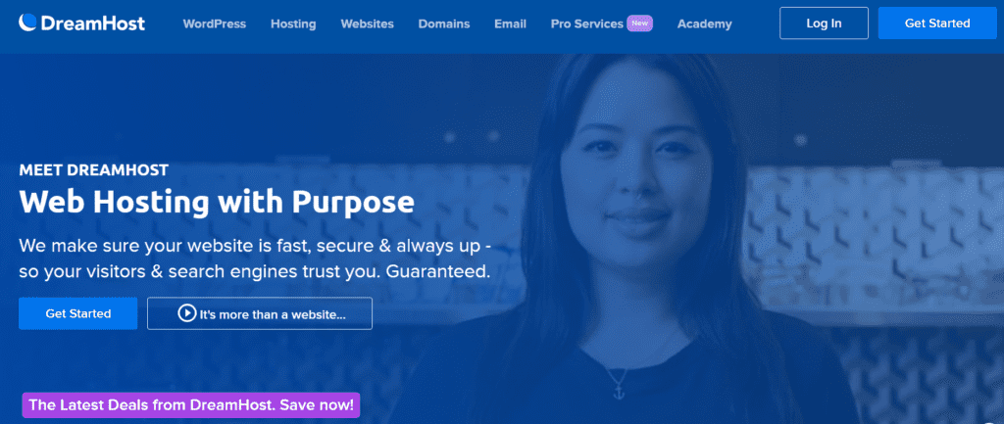
Task: Click Get Started in the top header
Action: (937, 24)
